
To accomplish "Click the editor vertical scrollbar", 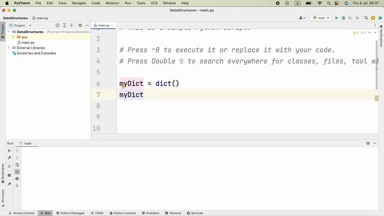I will tap(377, 65).
